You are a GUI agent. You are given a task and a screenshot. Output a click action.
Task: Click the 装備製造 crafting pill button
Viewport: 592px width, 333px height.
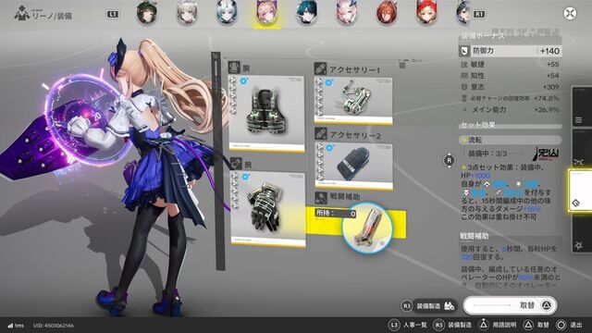coord(435,306)
